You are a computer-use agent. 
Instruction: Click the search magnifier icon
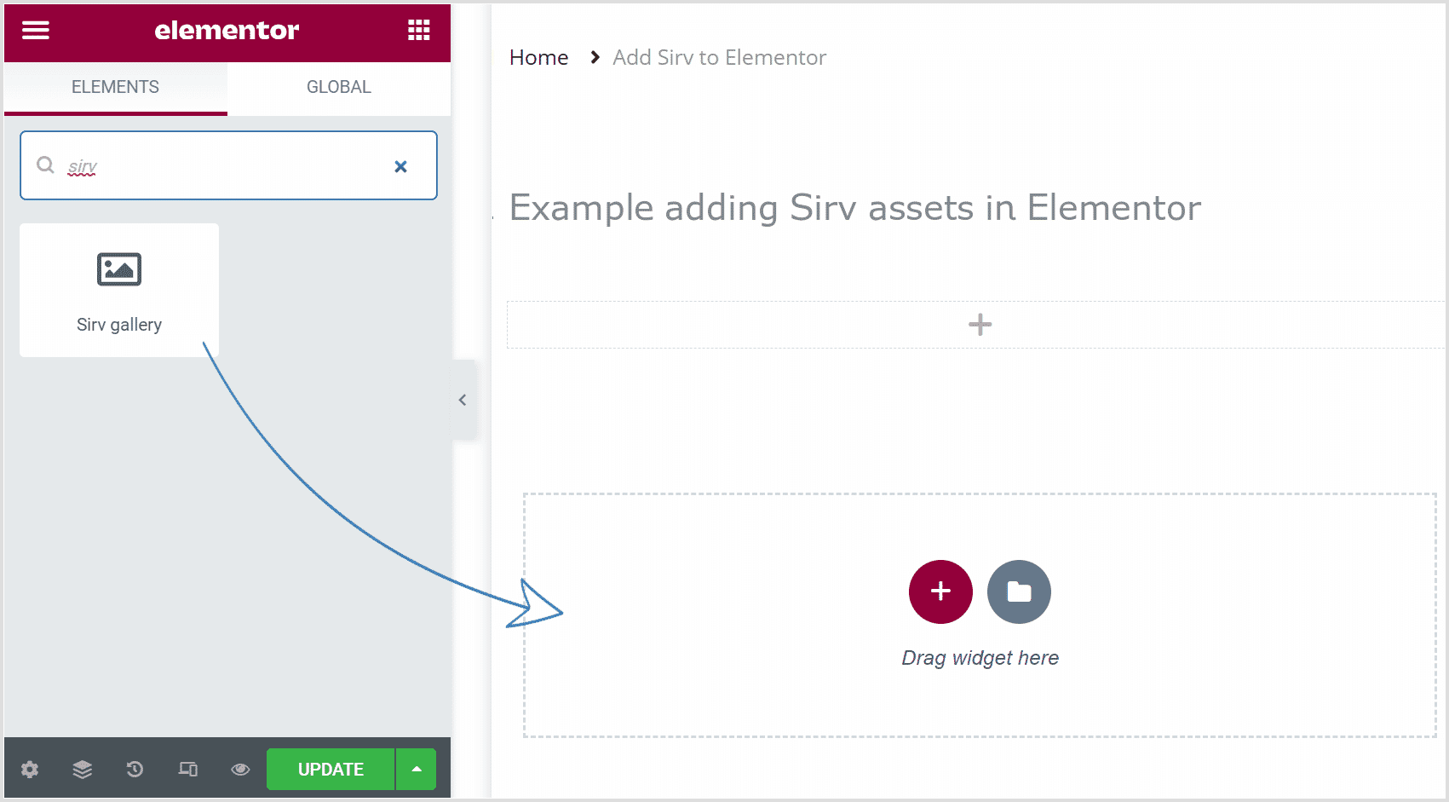tap(46, 165)
